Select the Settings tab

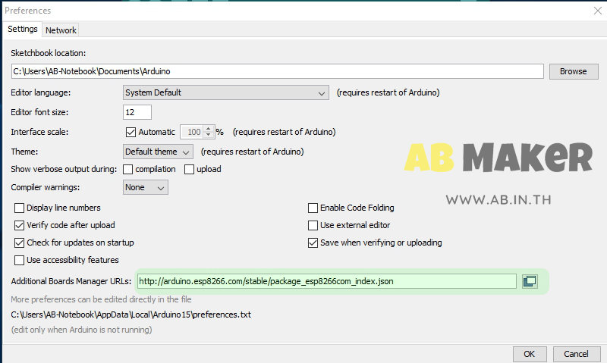tap(23, 29)
